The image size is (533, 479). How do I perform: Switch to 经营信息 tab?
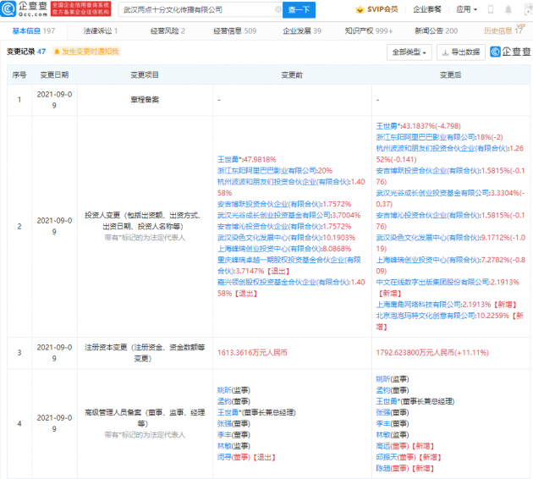tap(235, 31)
